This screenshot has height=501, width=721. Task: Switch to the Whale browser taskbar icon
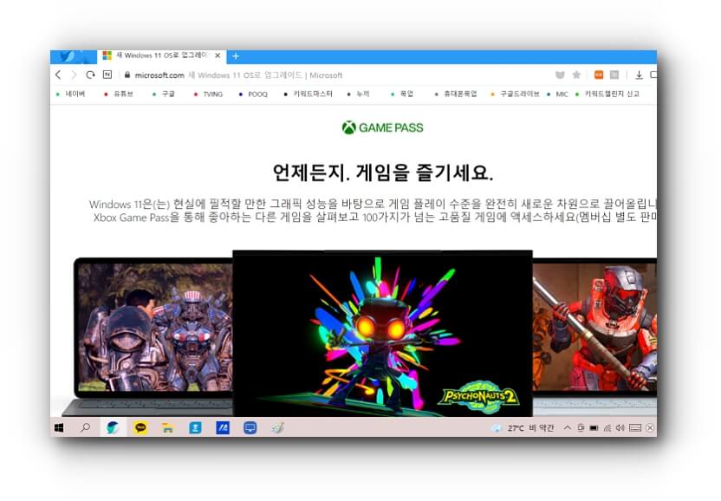(x=113, y=428)
